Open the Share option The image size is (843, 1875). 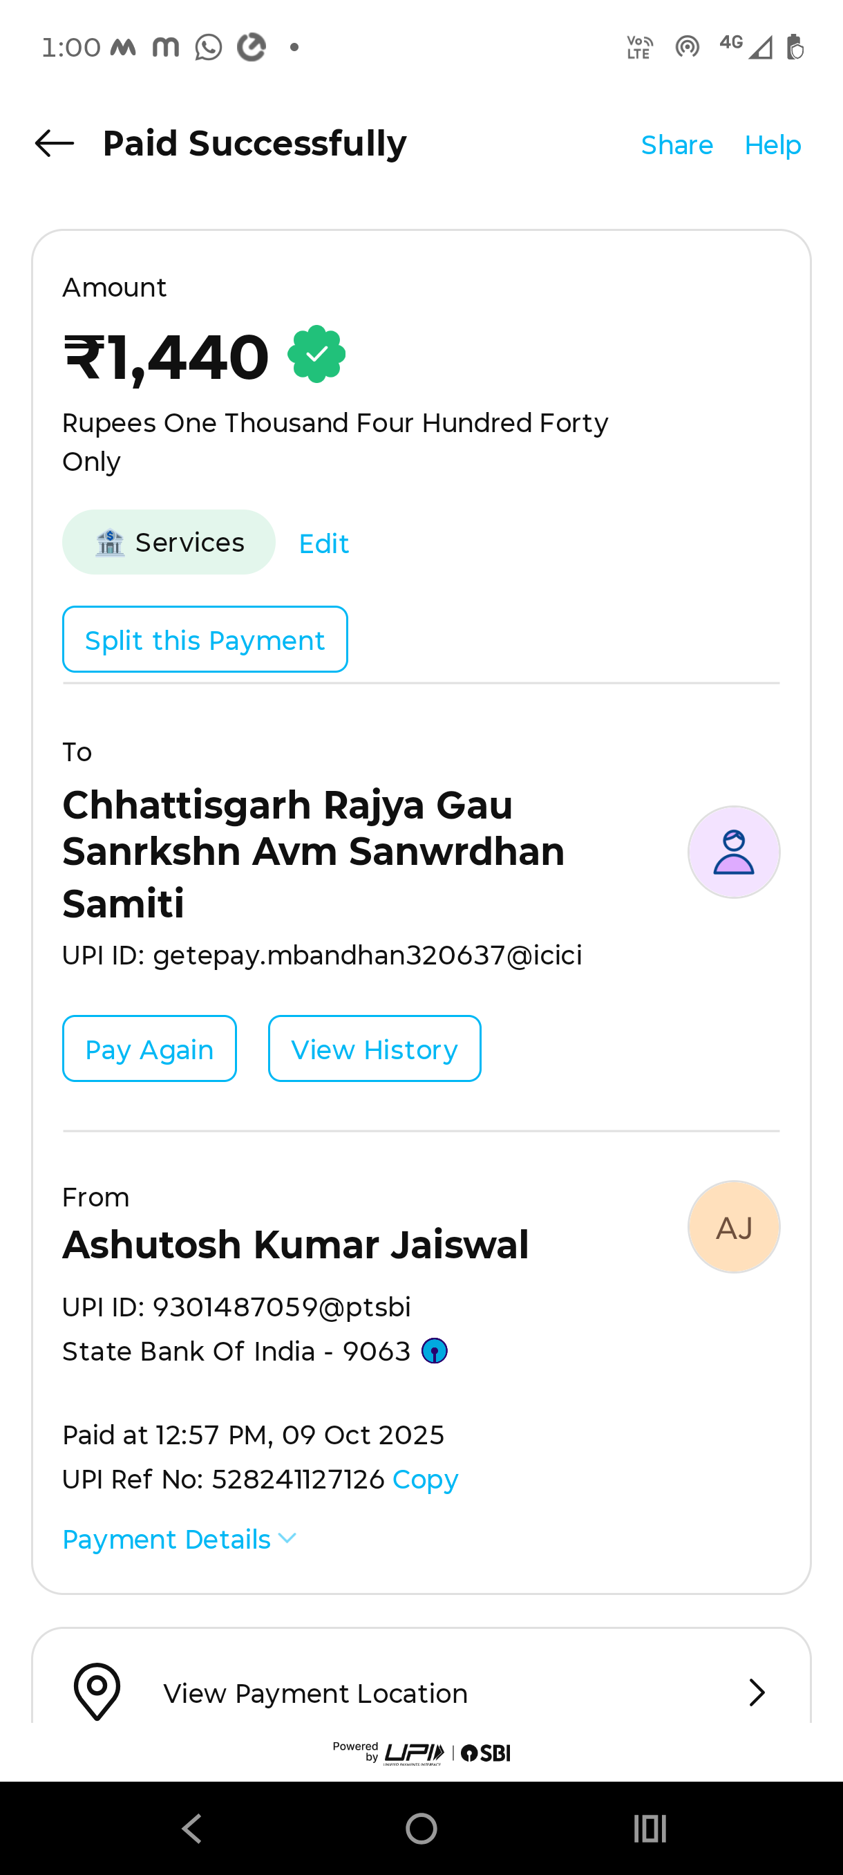(x=676, y=145)
